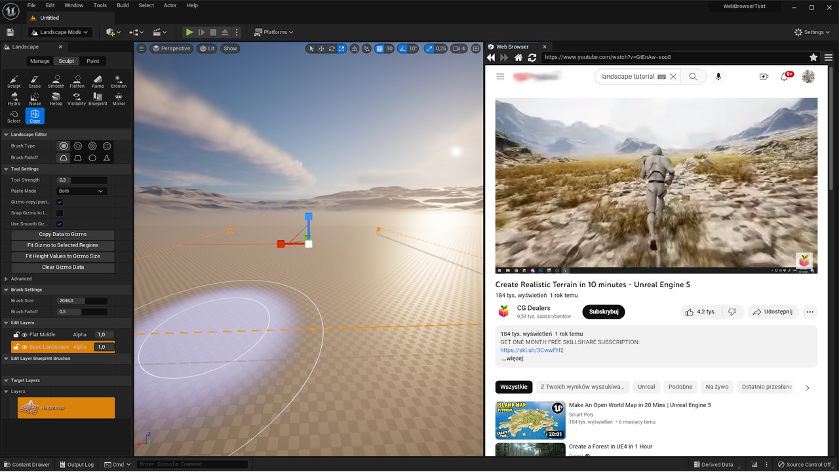Select the Erosion landscape tool

[x=119, y=81]
